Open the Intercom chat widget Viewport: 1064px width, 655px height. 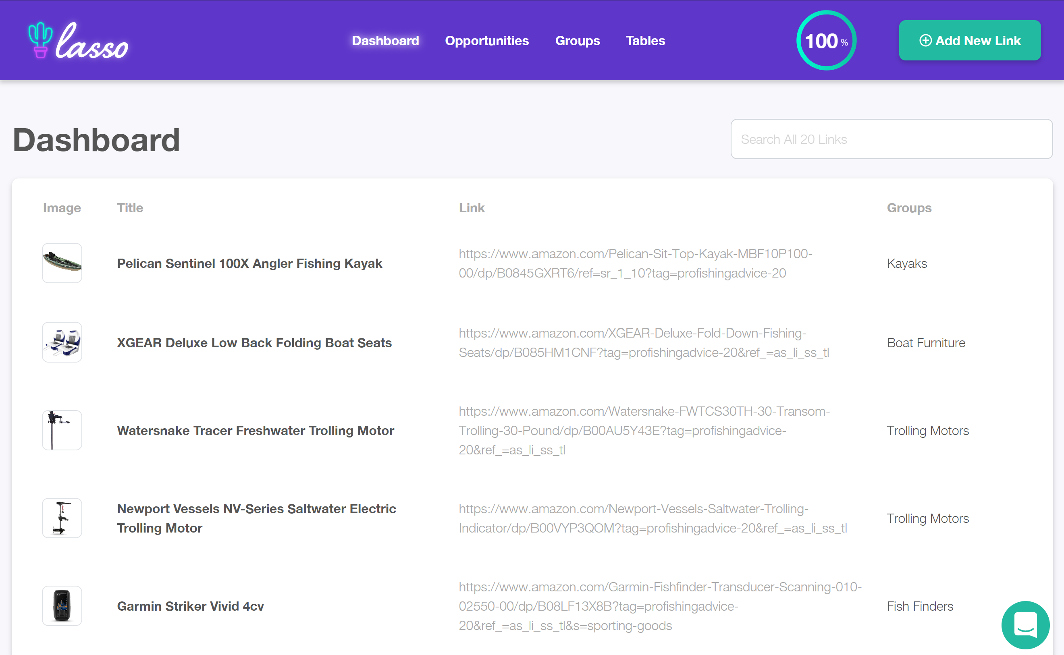(1025, 625)
